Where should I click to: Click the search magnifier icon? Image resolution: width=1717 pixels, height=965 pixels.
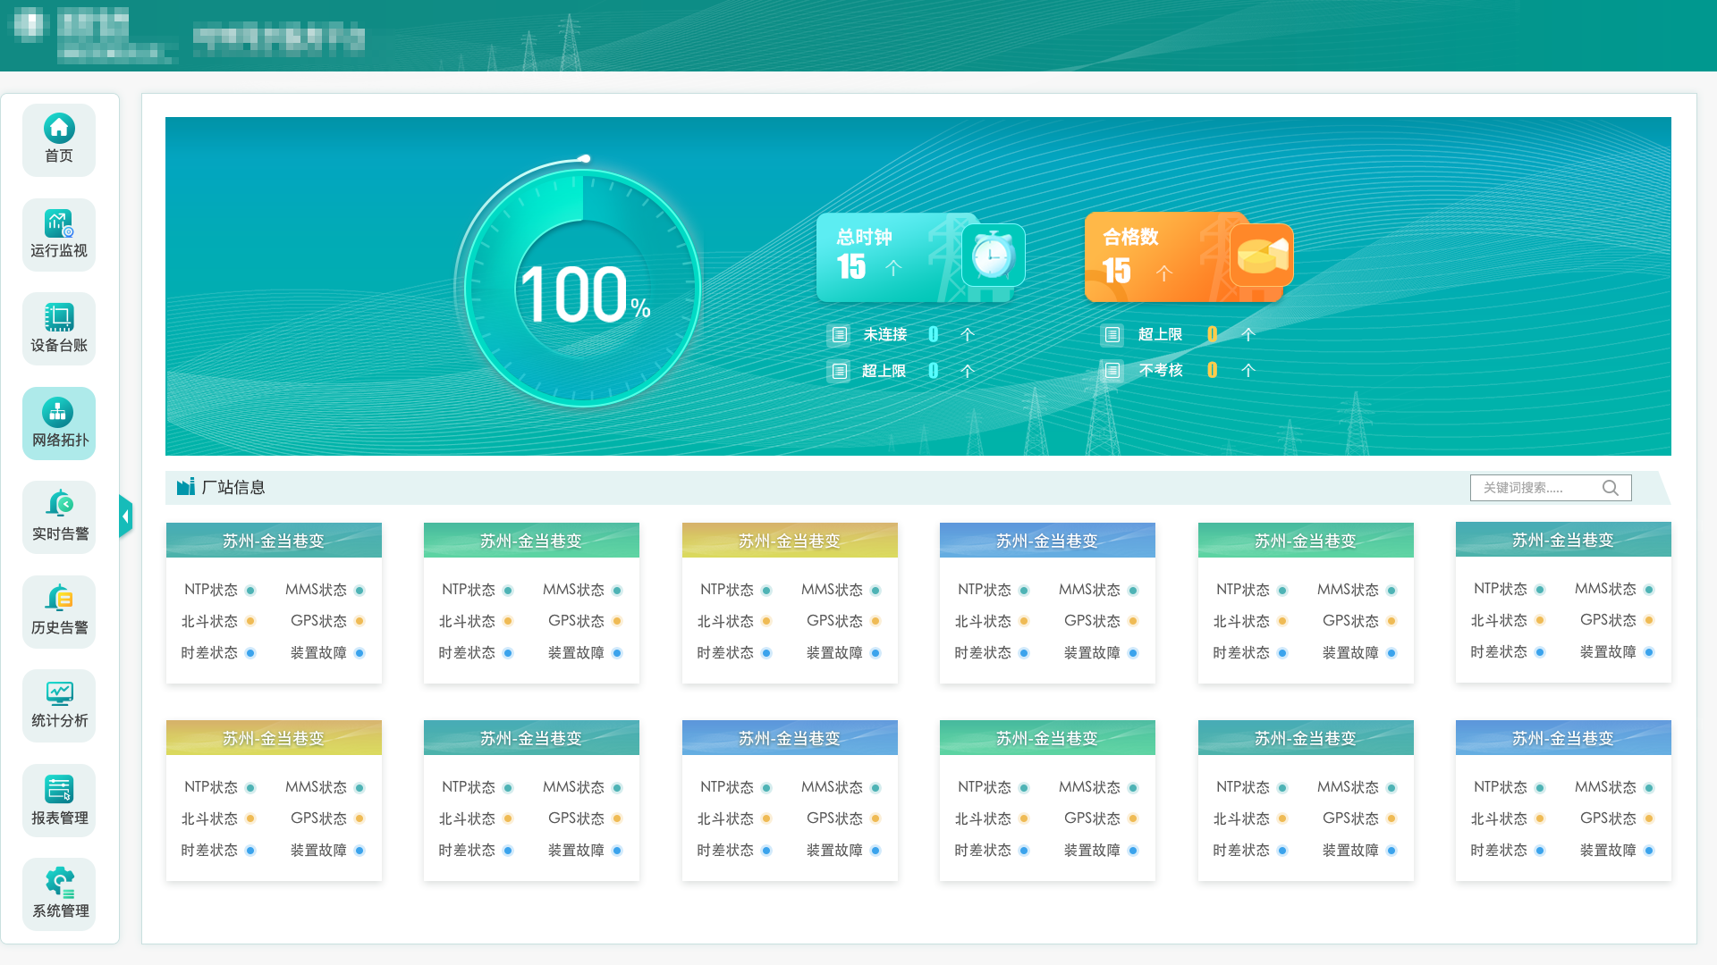(x=1611, y=488)
